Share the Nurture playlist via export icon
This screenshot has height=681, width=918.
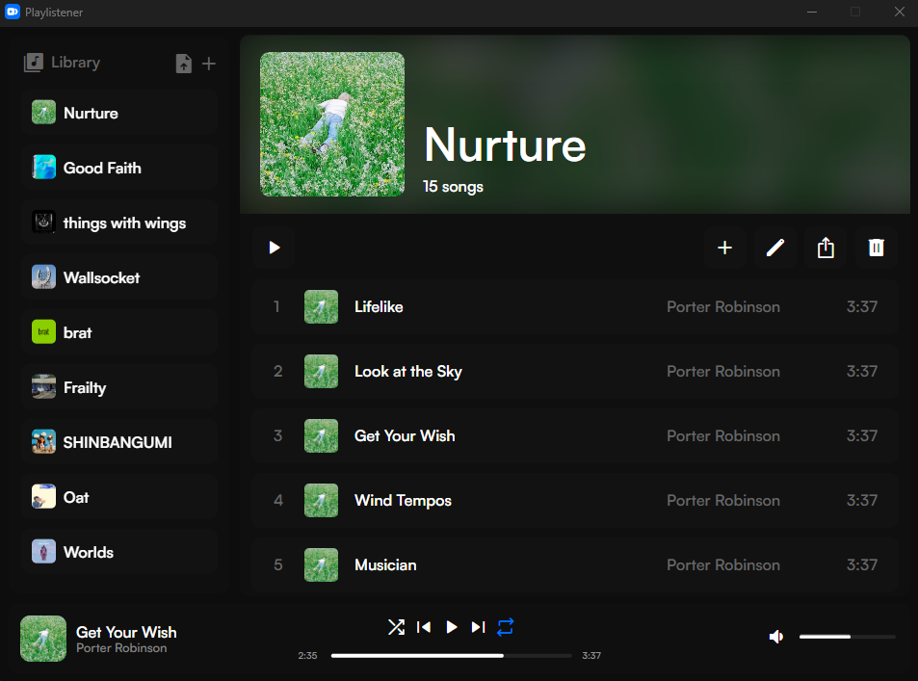[x=826, y=248]
